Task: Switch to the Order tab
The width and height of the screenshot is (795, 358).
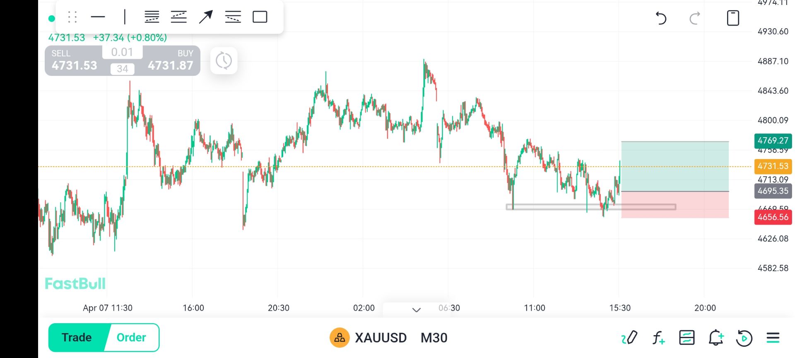Action: tap(131, 338)
